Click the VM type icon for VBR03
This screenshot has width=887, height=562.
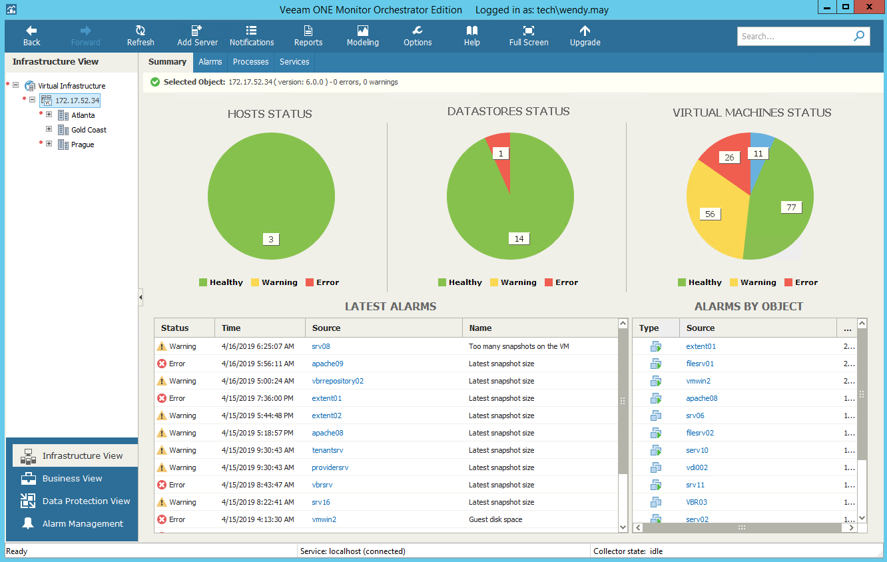[x=656, y=502]
